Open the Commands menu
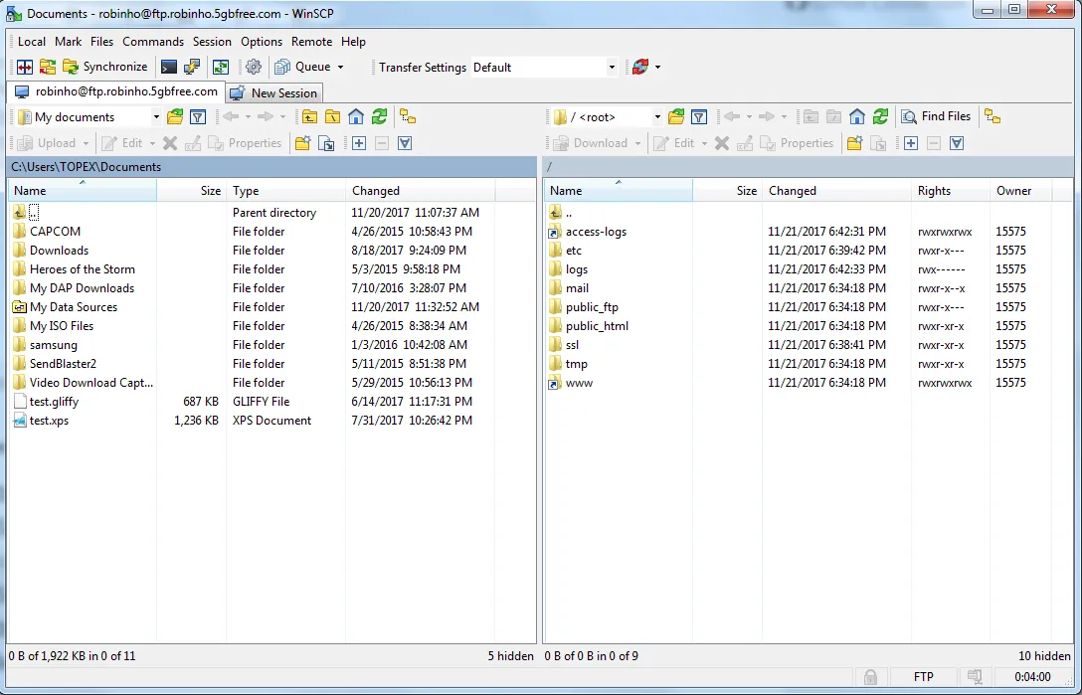Image resolution: width=1082 pixels, height=695 pixels. 153,42
